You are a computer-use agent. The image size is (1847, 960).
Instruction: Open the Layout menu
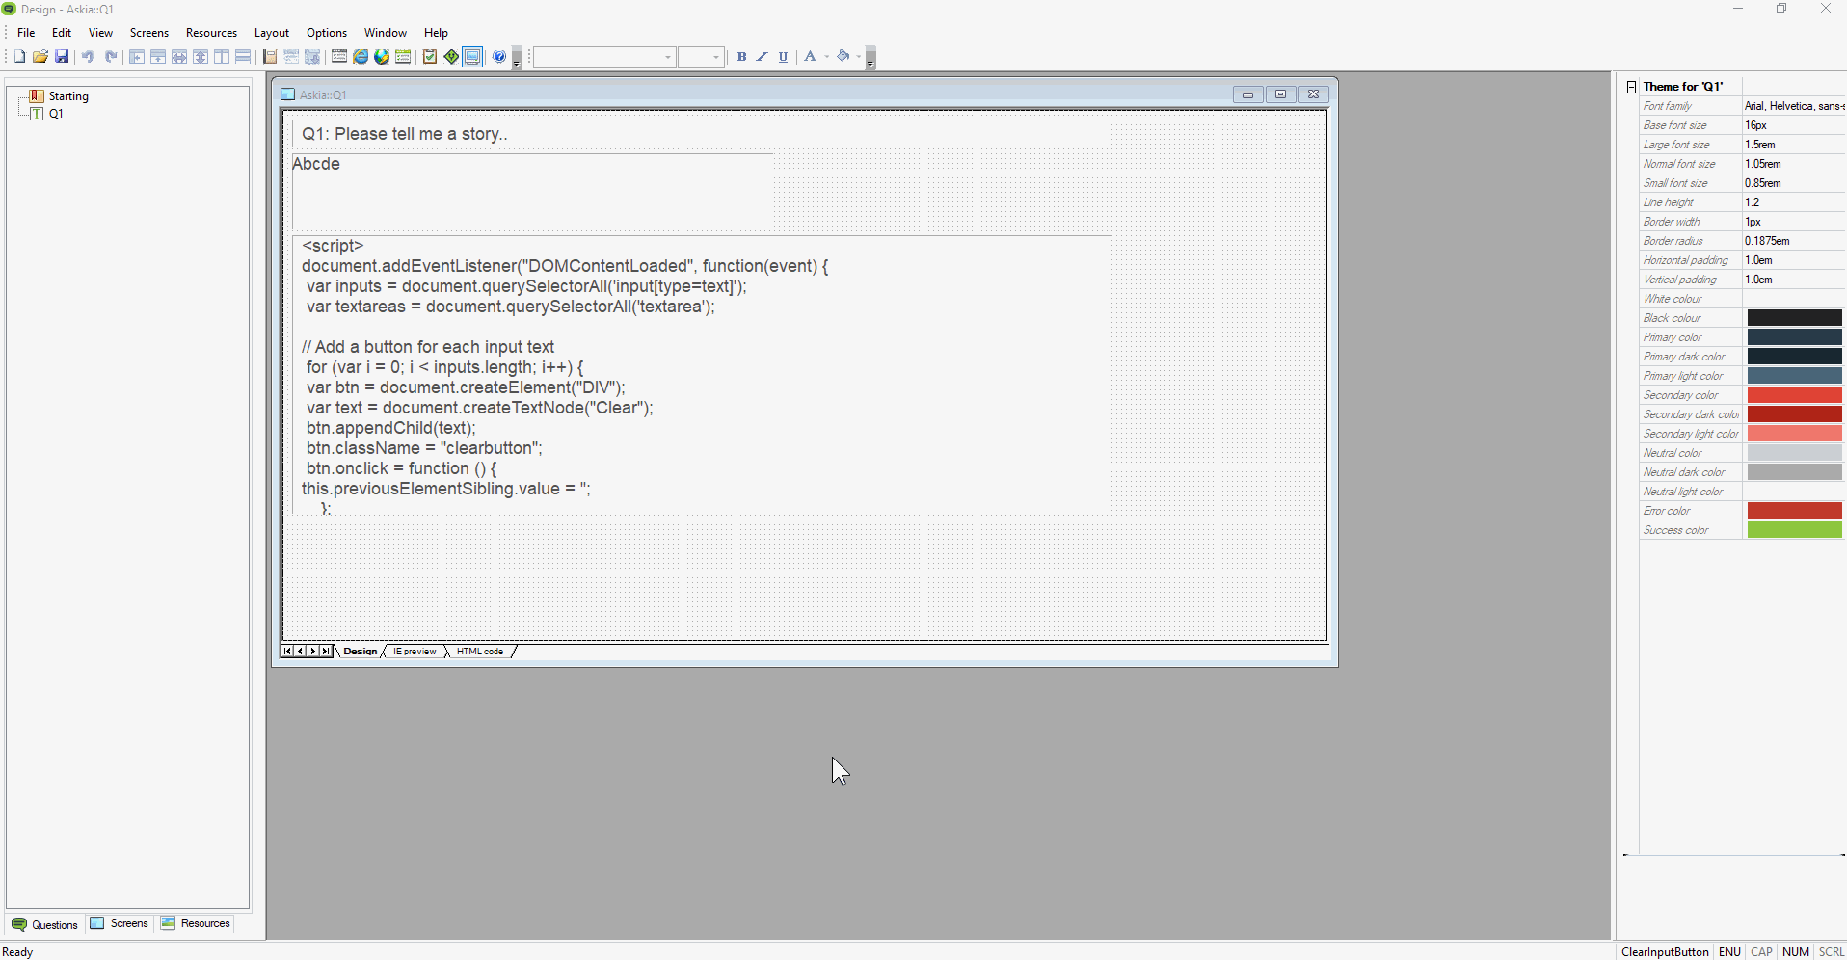pos(271,33)
